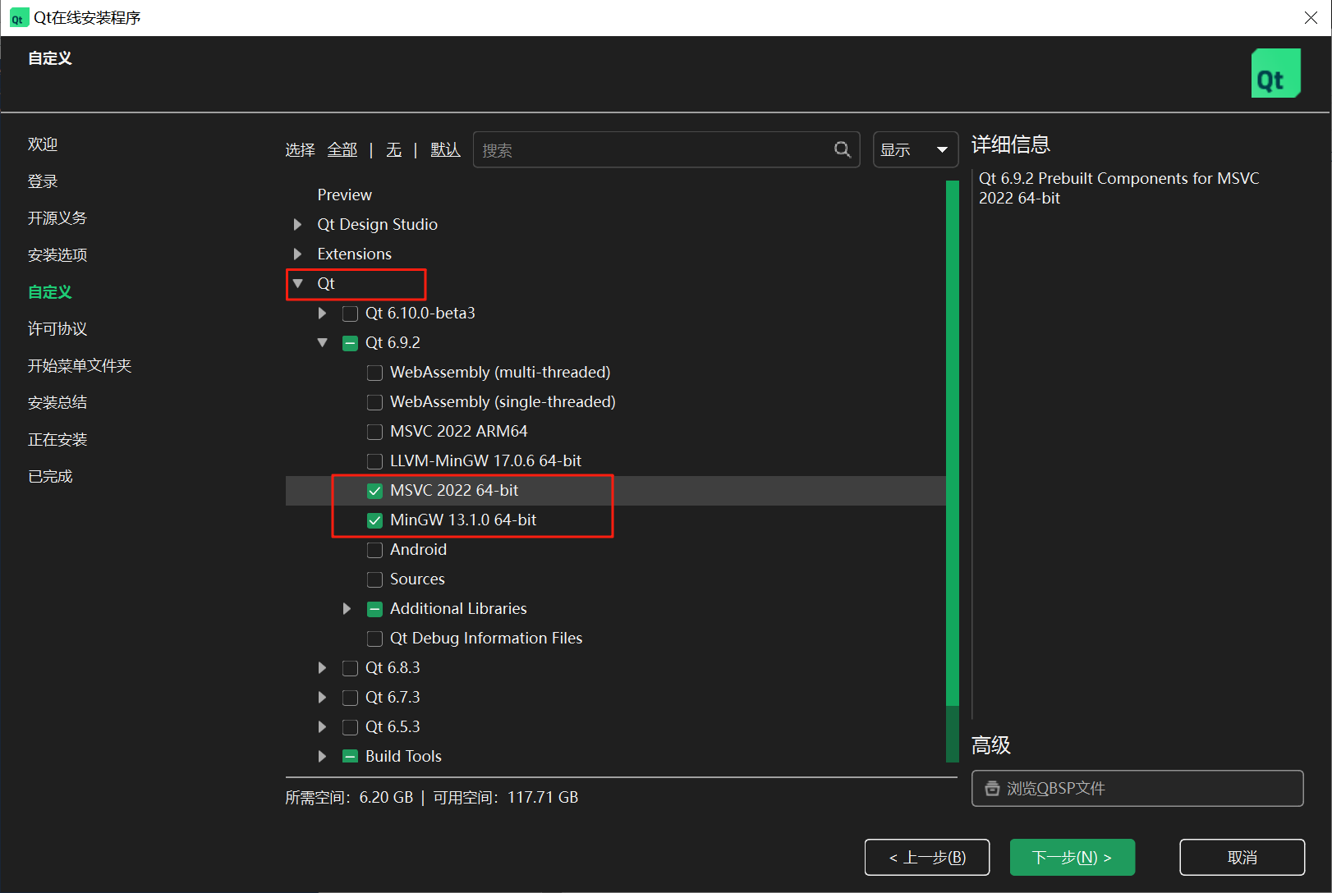This screenshot has width=1332, height=893.
Task: Select the 自定义 step
Action: click(x=50, y=292)
